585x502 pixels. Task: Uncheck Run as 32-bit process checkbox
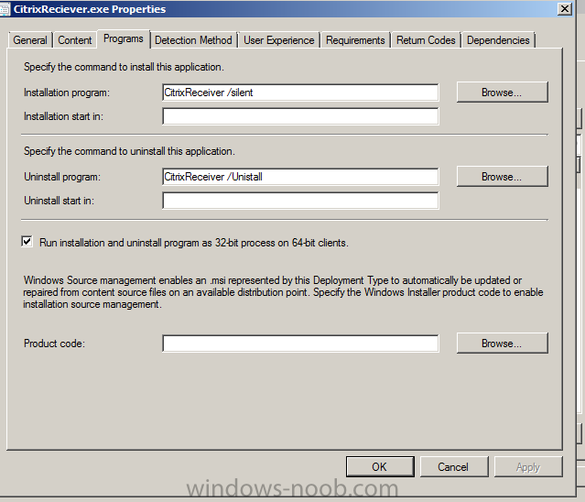(x=27, y=242)
